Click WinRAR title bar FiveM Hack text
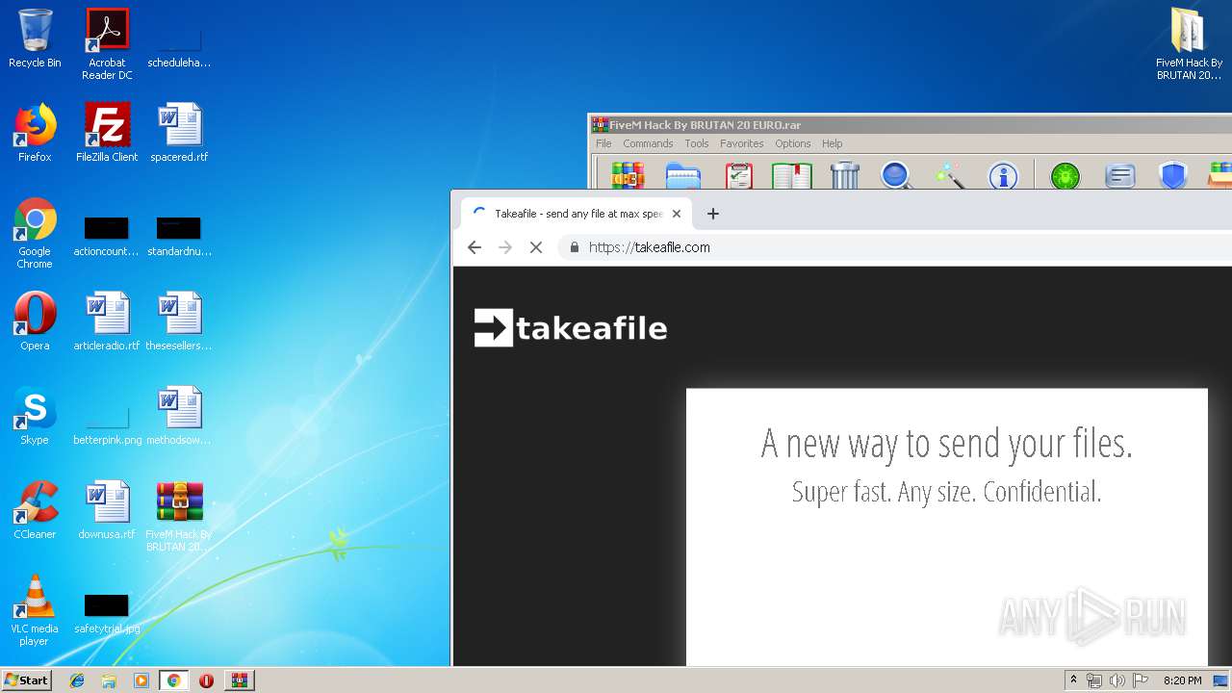Screen dimensions: 1232x693 706,124
